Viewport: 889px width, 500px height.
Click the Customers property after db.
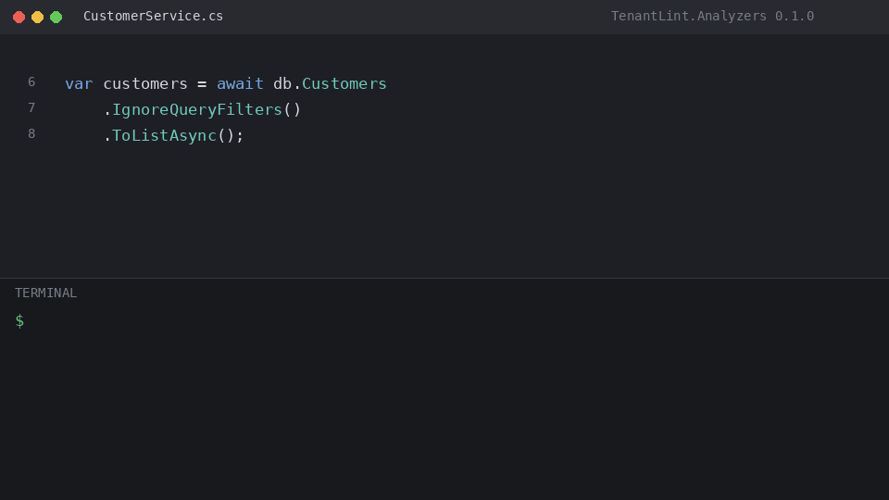click(344, 84)
